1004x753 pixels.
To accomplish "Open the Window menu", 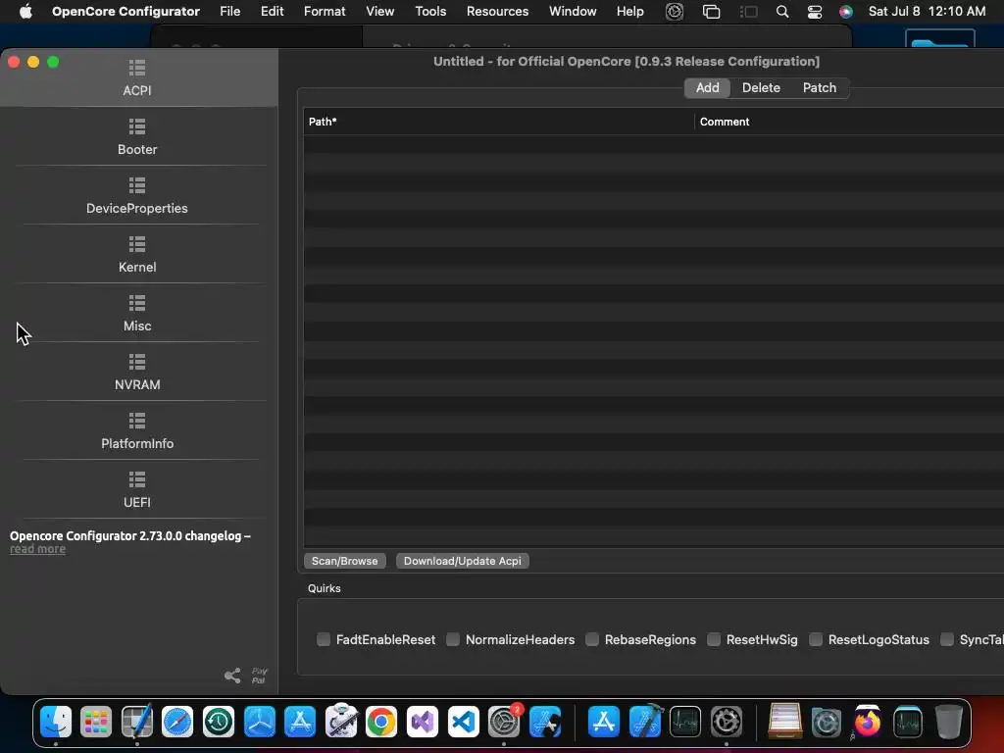I will [x=573, y=12].
